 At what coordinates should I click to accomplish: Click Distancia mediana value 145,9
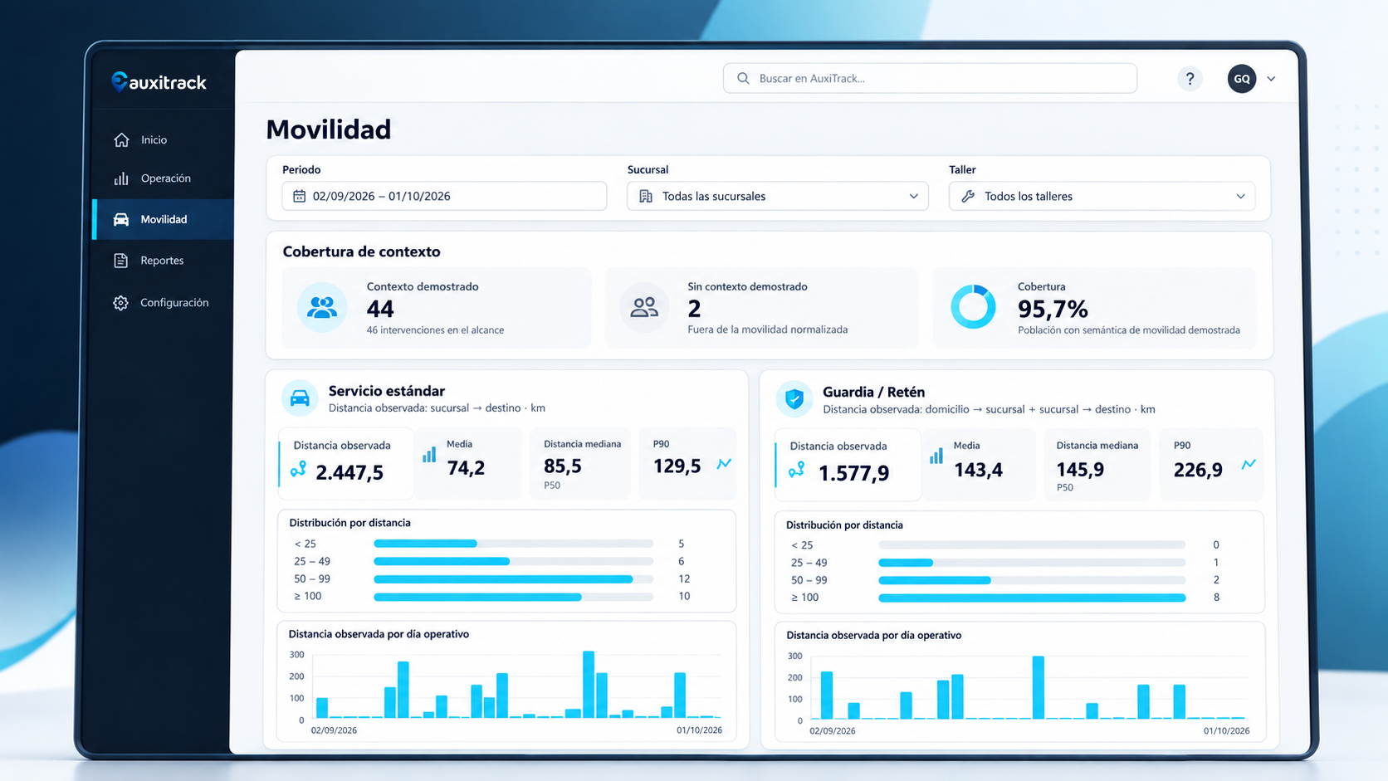coord(1080,470)
